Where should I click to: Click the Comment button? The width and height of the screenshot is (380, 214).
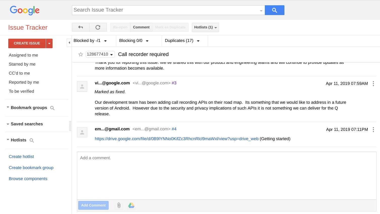point(141,27)
